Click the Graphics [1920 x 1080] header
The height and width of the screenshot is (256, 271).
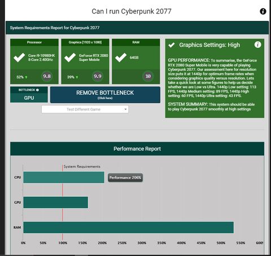(x=85, y=42)
